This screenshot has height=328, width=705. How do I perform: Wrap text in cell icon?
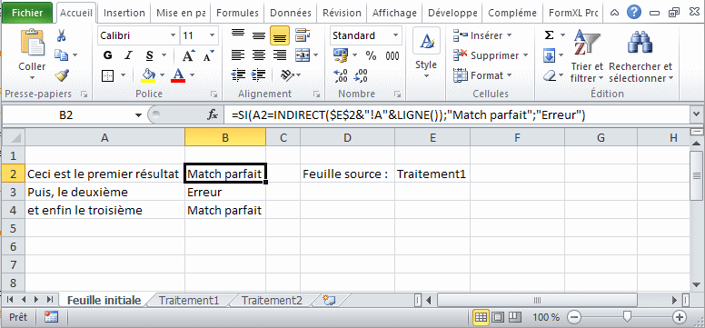[x=303, y=35]
